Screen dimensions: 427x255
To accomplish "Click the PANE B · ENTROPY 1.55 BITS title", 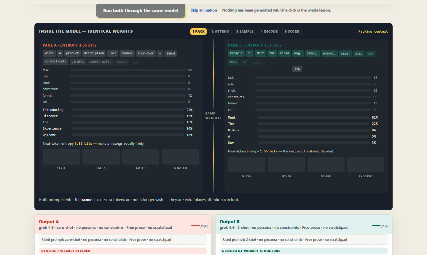I will (x=255, y=45).
